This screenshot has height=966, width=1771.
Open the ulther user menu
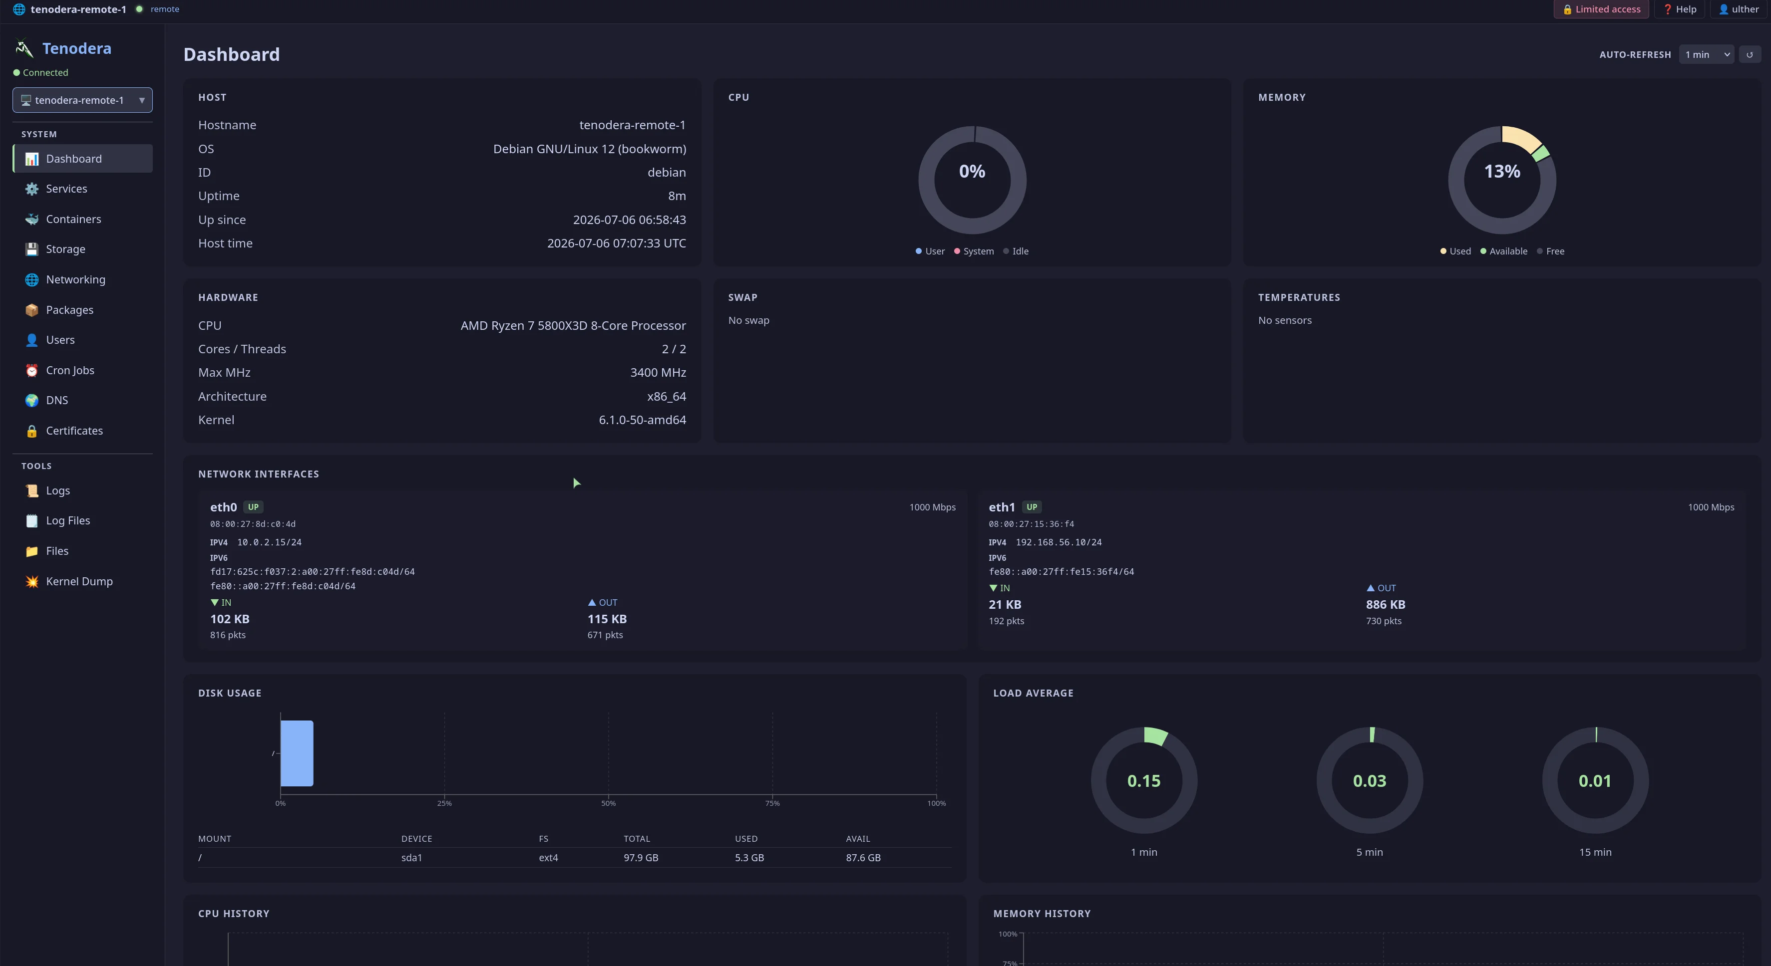click(1738, 9)
